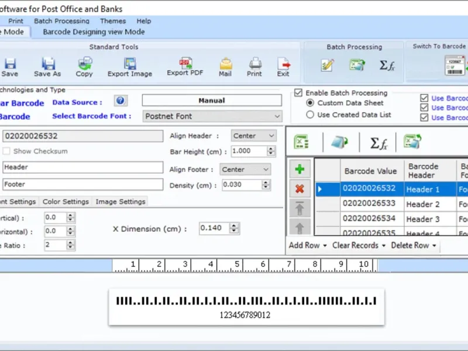Click X Dimension (cm) spinner arrows
The image size is (468, 351).
(234, 228)
